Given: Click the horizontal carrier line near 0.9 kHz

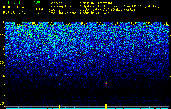Looking at the screenshot, I should 123,64.
